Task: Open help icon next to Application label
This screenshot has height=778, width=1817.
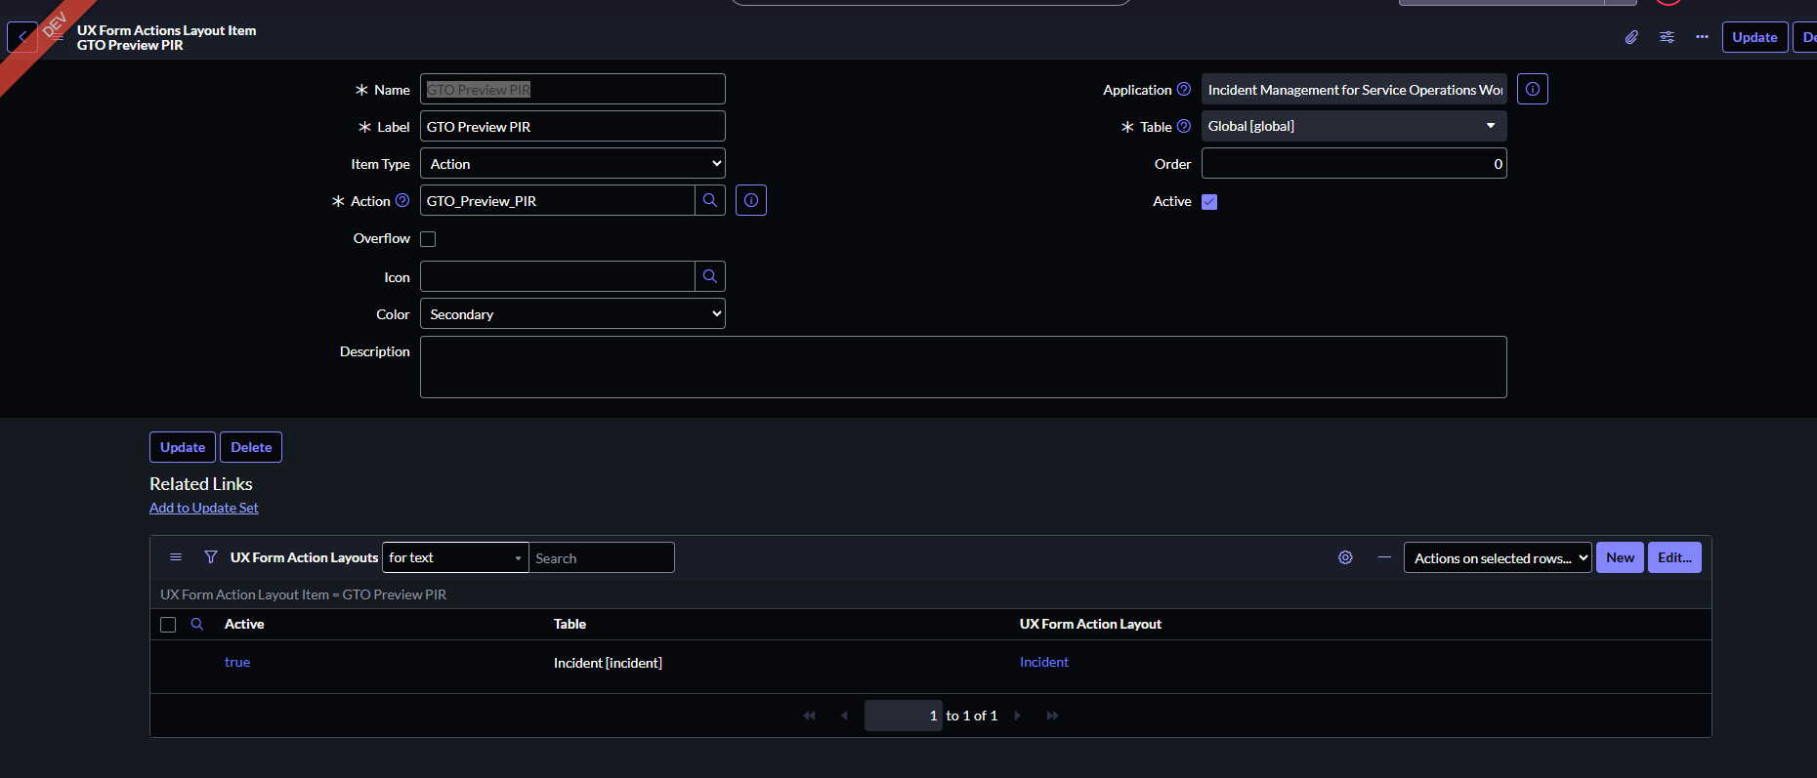Action: (1184, 89)
